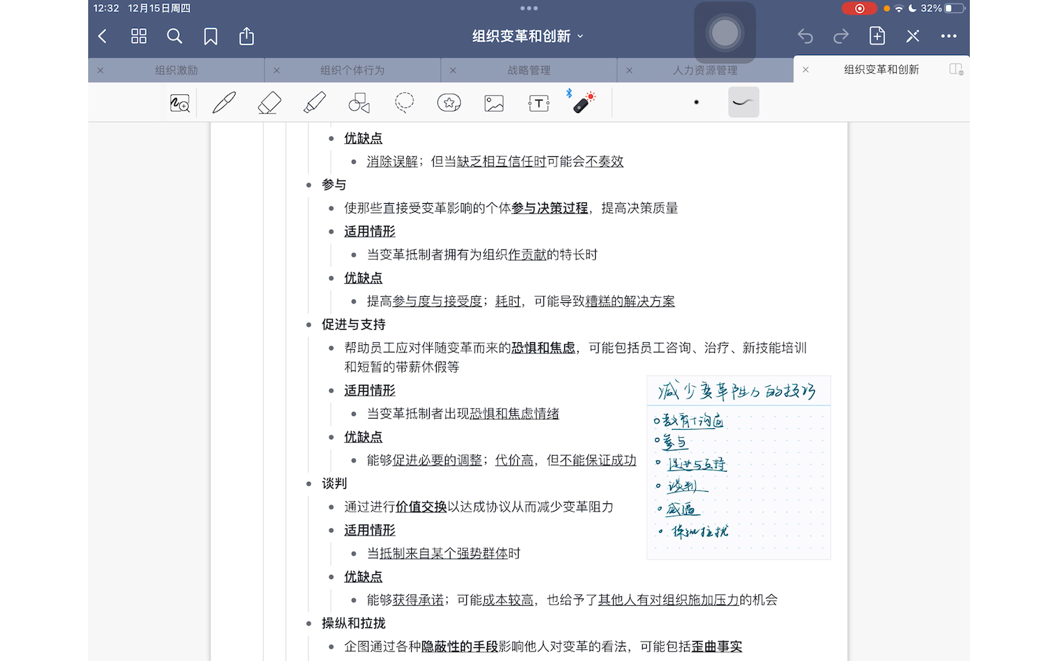Open the more options menu
This screenshot has width=1058, height=661.
(x=948, y=36)
